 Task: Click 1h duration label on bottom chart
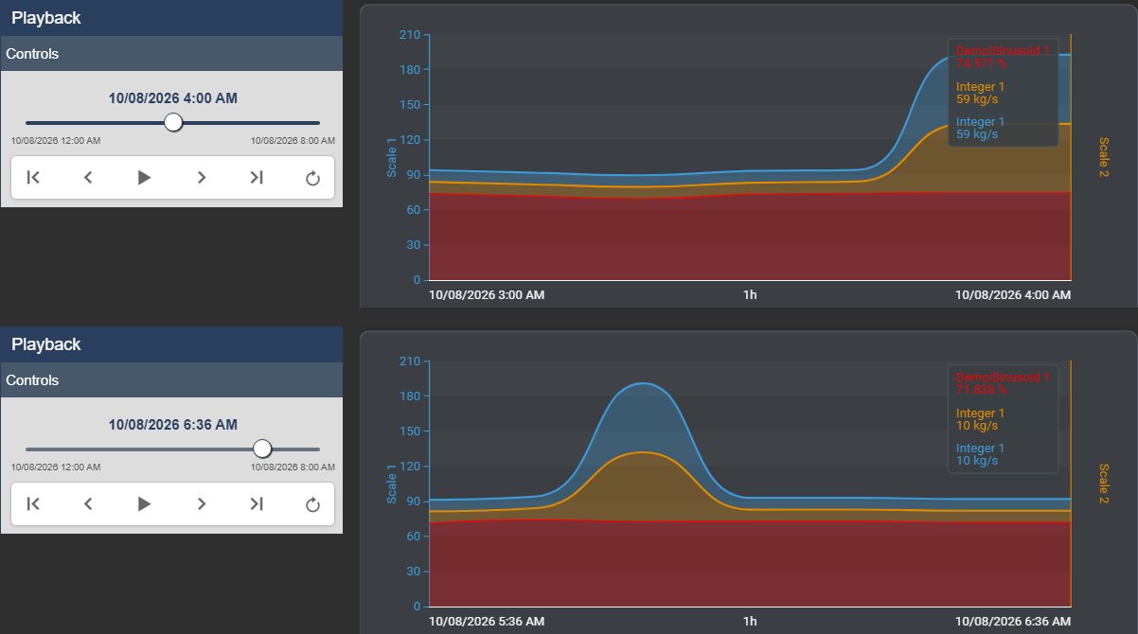pyautogui.click(x=750, y=622)
